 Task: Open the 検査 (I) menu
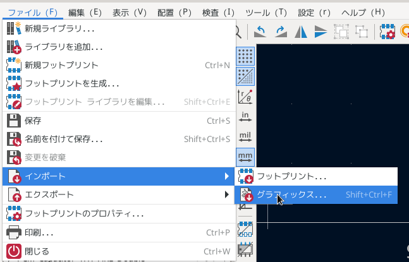(x=218, y=13)
